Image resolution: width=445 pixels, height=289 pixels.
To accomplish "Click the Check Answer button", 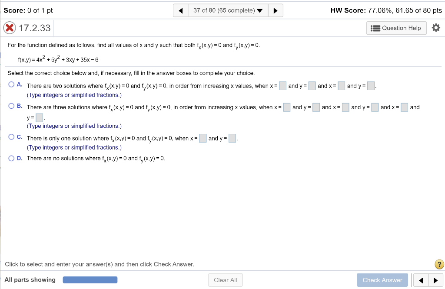I will click(382, 280).
